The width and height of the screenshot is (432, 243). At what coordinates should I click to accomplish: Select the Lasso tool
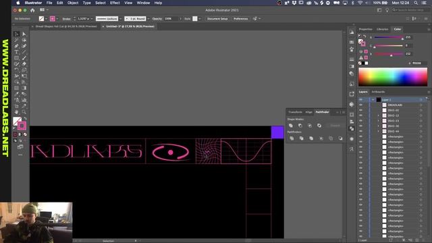coord(24,40)
